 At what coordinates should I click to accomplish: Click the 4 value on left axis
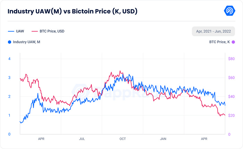point(9,59)
